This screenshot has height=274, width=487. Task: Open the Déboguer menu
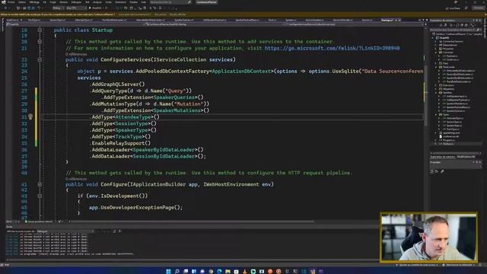pos(76,2)
